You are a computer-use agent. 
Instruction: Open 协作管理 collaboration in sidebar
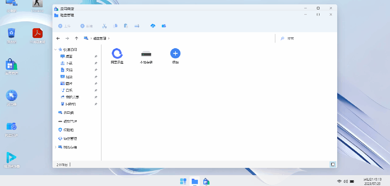pos(67,139)
